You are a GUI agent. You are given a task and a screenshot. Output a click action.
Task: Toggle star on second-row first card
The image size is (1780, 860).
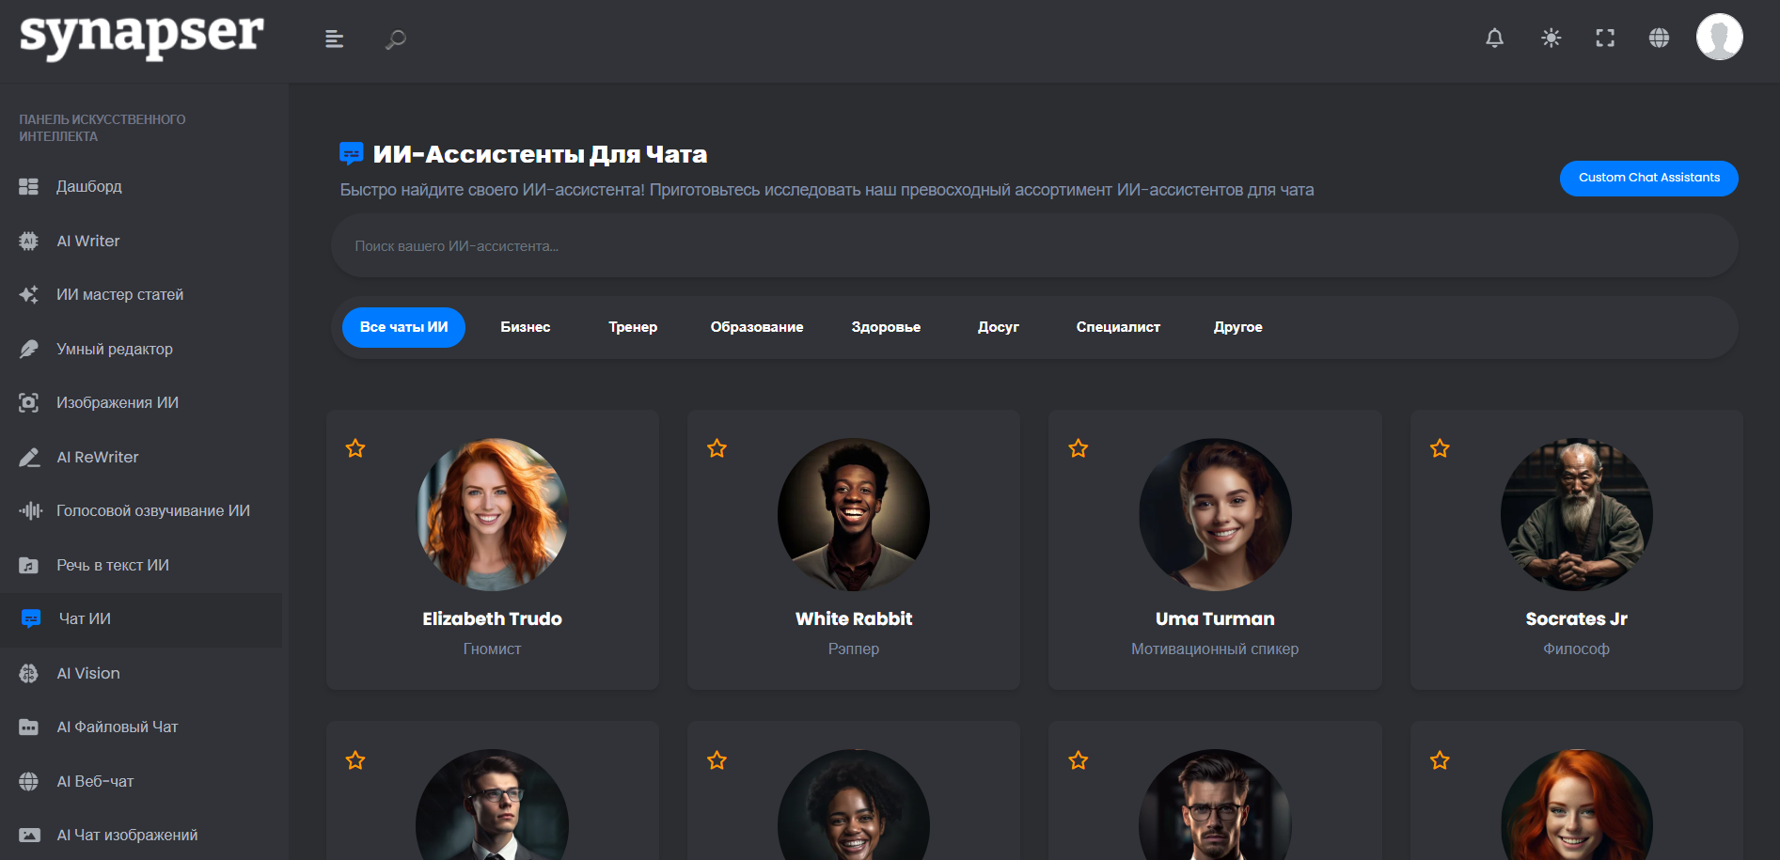coord(355,760)
